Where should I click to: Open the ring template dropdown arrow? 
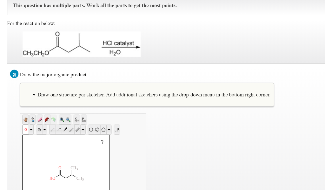click(x=109, y=129)
